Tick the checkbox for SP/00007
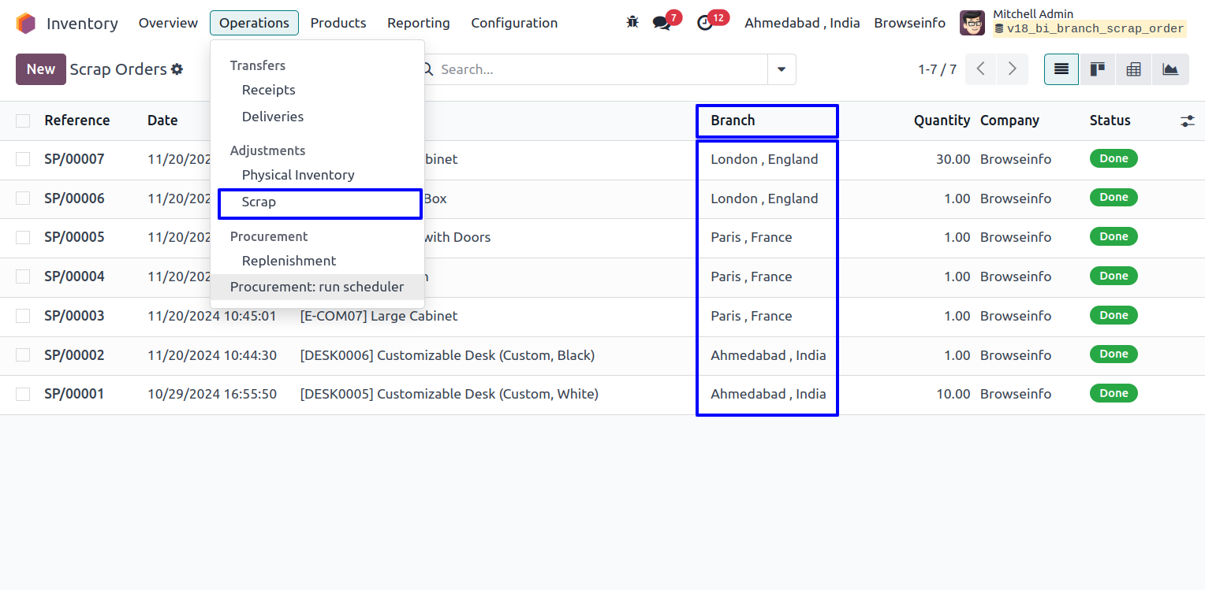This screenshot has width=1205, height=590. click(23, 159)
